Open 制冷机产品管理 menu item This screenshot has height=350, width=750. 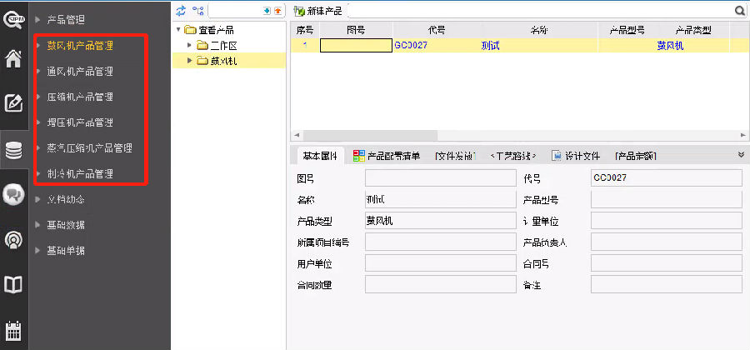[80, 173]
